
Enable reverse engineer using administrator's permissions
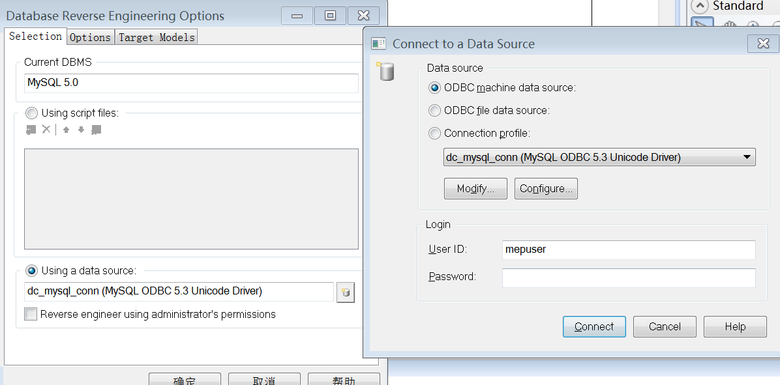[x=31, y=314]
